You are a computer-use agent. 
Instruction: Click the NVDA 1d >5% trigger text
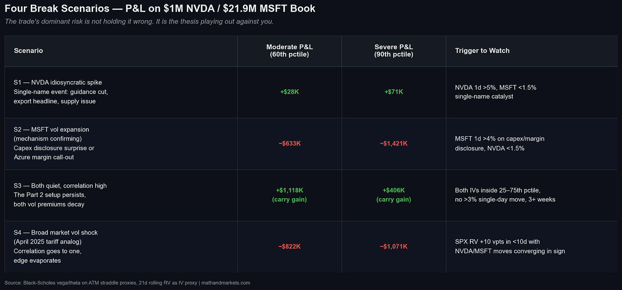(496, 92)
